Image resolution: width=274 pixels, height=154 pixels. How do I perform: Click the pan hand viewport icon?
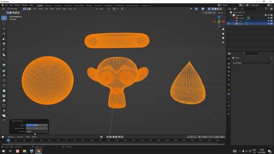(x=223, y=34)
